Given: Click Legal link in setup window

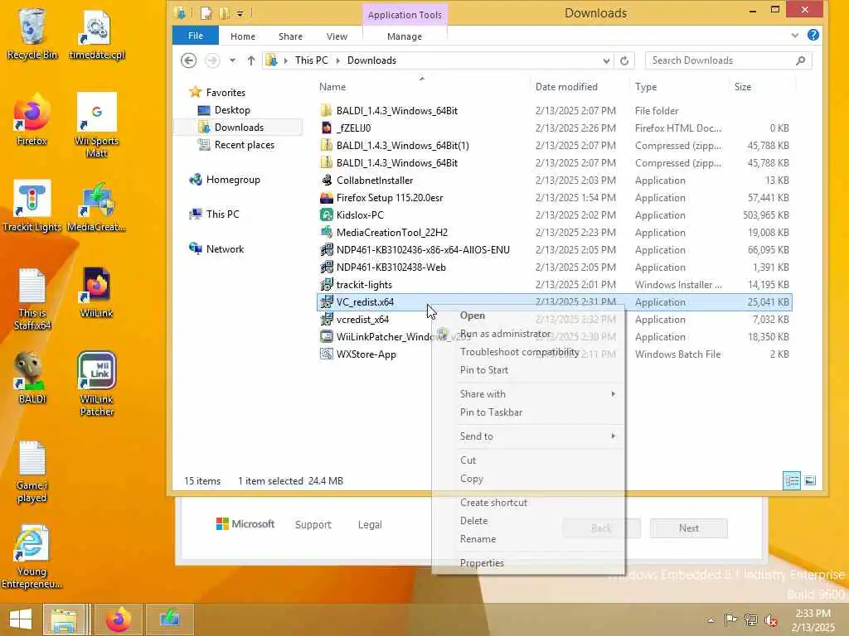Looking at the screenshot, I should click(370, 524).
